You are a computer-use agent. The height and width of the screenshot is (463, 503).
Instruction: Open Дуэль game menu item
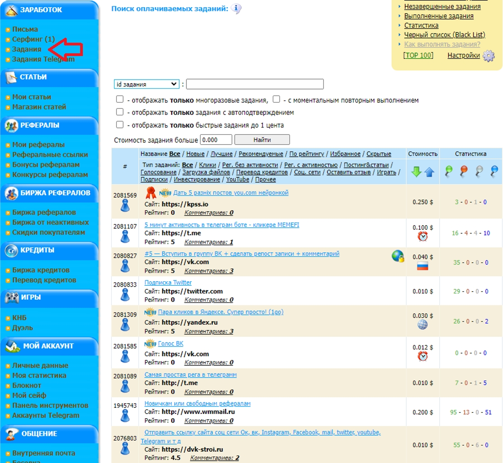pos(23,328)
